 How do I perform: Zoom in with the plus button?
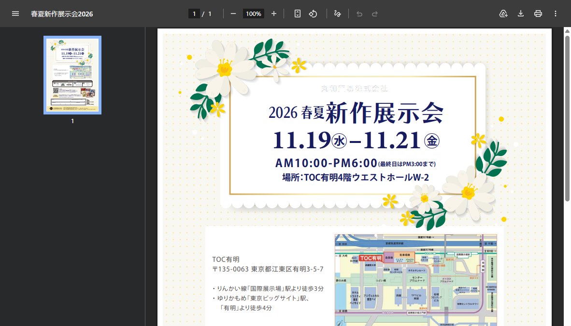point(274,14)
